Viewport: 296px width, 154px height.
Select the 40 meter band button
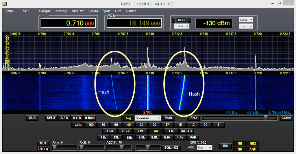129,125
